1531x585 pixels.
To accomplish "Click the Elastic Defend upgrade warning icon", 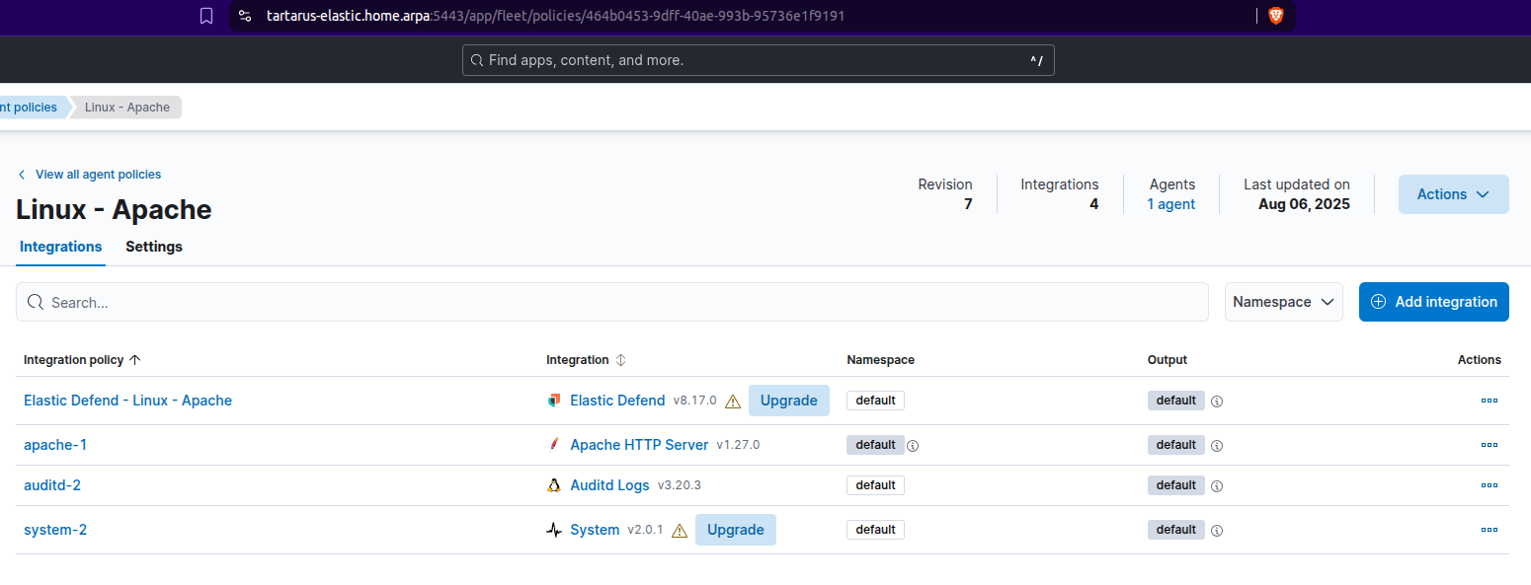I will pyautogui.click(x=733, y=402).
